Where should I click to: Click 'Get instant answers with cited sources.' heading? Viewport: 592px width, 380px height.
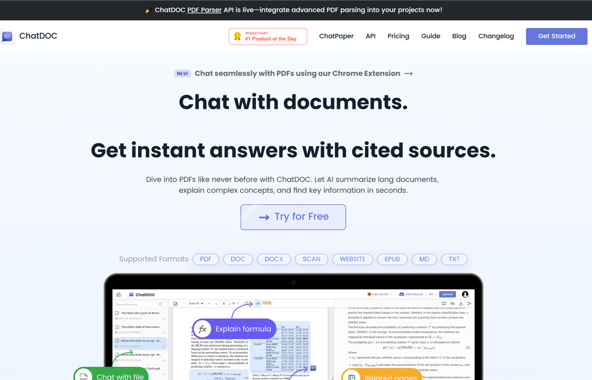[293, 150]
